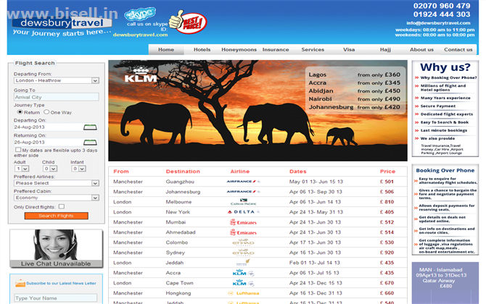Viewport: 486px width, 304px height.
Task: Click dewsburytravel.com Skype ID text
Action: [x=140, y=35]
